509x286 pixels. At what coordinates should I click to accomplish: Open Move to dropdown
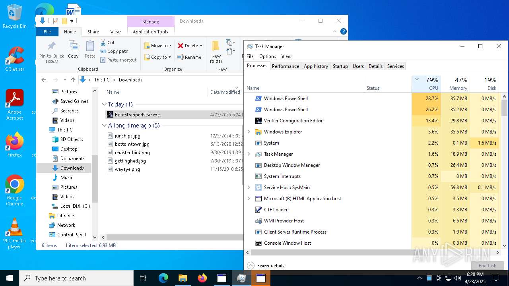(158, 46)
